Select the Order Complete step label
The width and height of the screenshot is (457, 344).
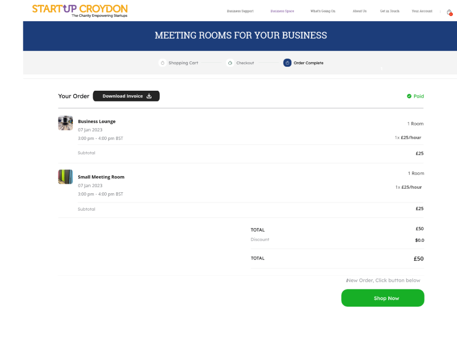pos(308,63)
